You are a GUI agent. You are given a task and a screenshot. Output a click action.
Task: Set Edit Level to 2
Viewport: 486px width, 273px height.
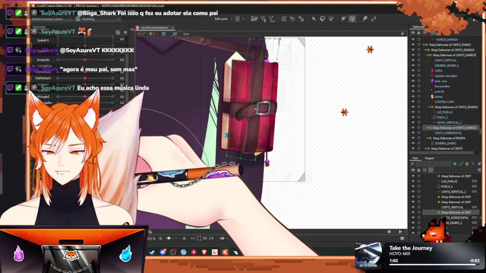click(x=237, y=19)
